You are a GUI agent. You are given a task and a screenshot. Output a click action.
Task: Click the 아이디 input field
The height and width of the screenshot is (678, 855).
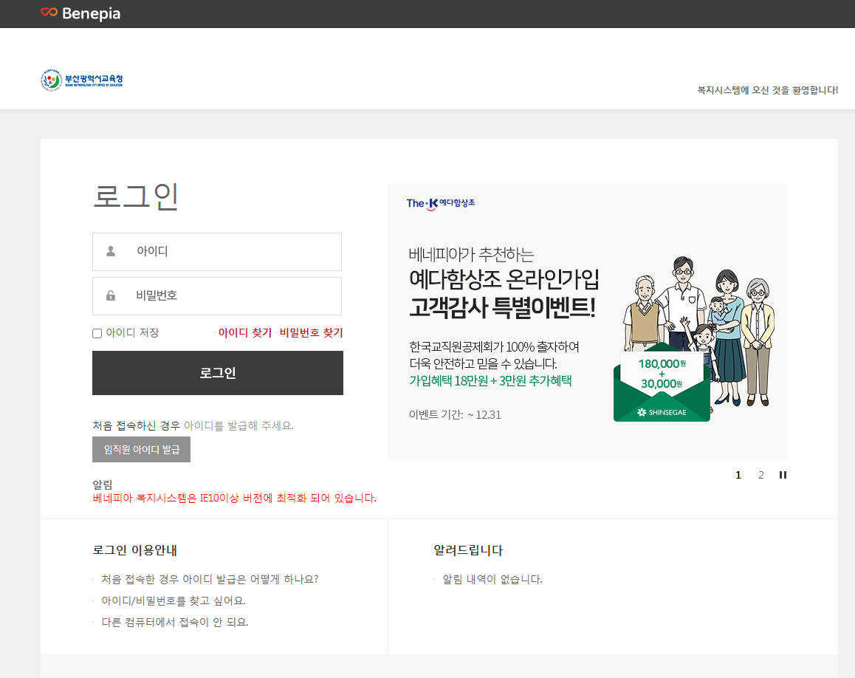point(217,251)
